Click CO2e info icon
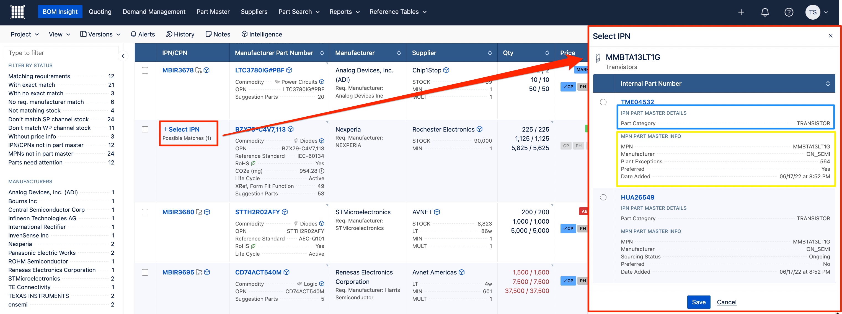Viewport: 842px width, 314px height. coord(322,171)
